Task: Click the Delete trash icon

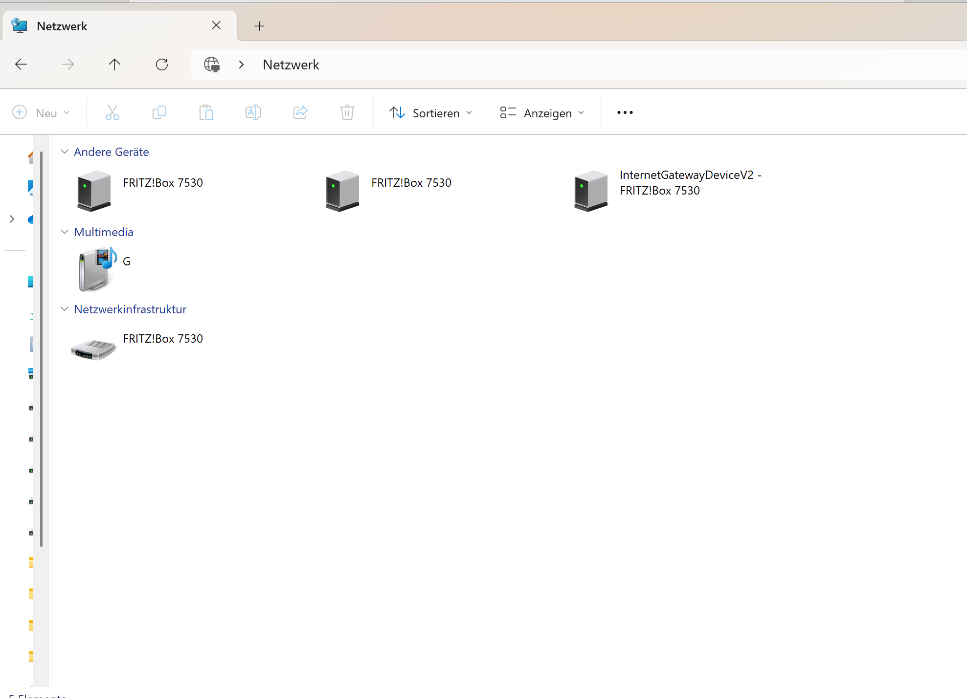Action: click(347, 113)
